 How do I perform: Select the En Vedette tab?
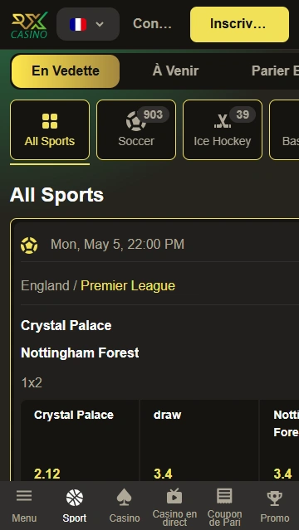(66, 71)
